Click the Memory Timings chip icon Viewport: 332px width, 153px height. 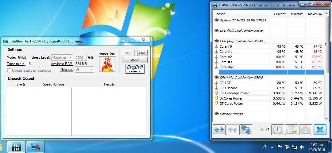[x=217, y=114]
